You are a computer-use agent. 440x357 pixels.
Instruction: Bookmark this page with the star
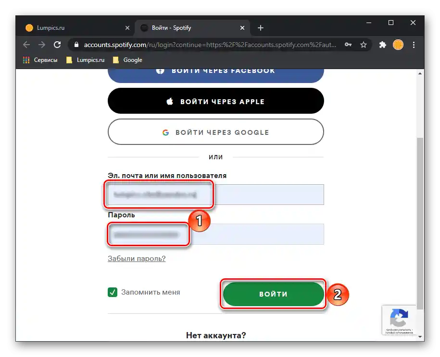[364, 45]
